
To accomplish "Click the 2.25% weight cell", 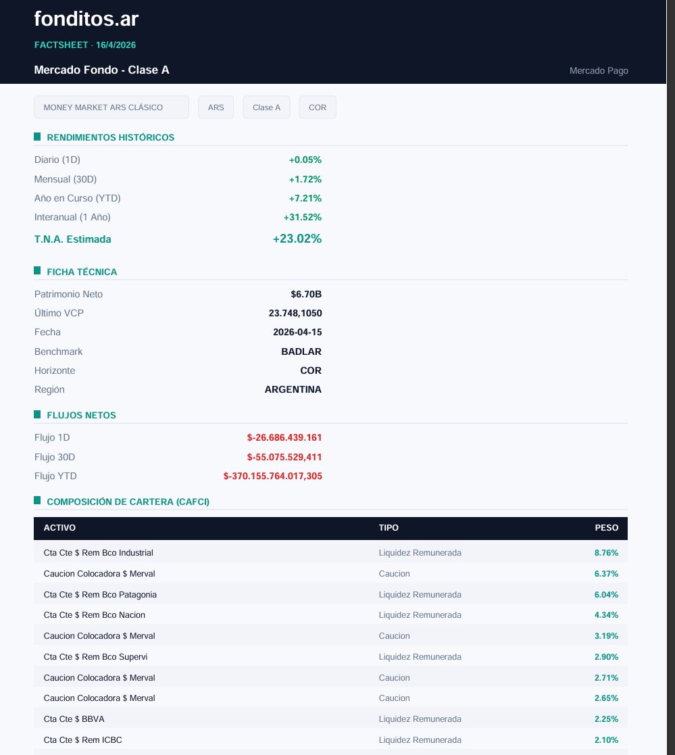I will [x=606, y=719].
